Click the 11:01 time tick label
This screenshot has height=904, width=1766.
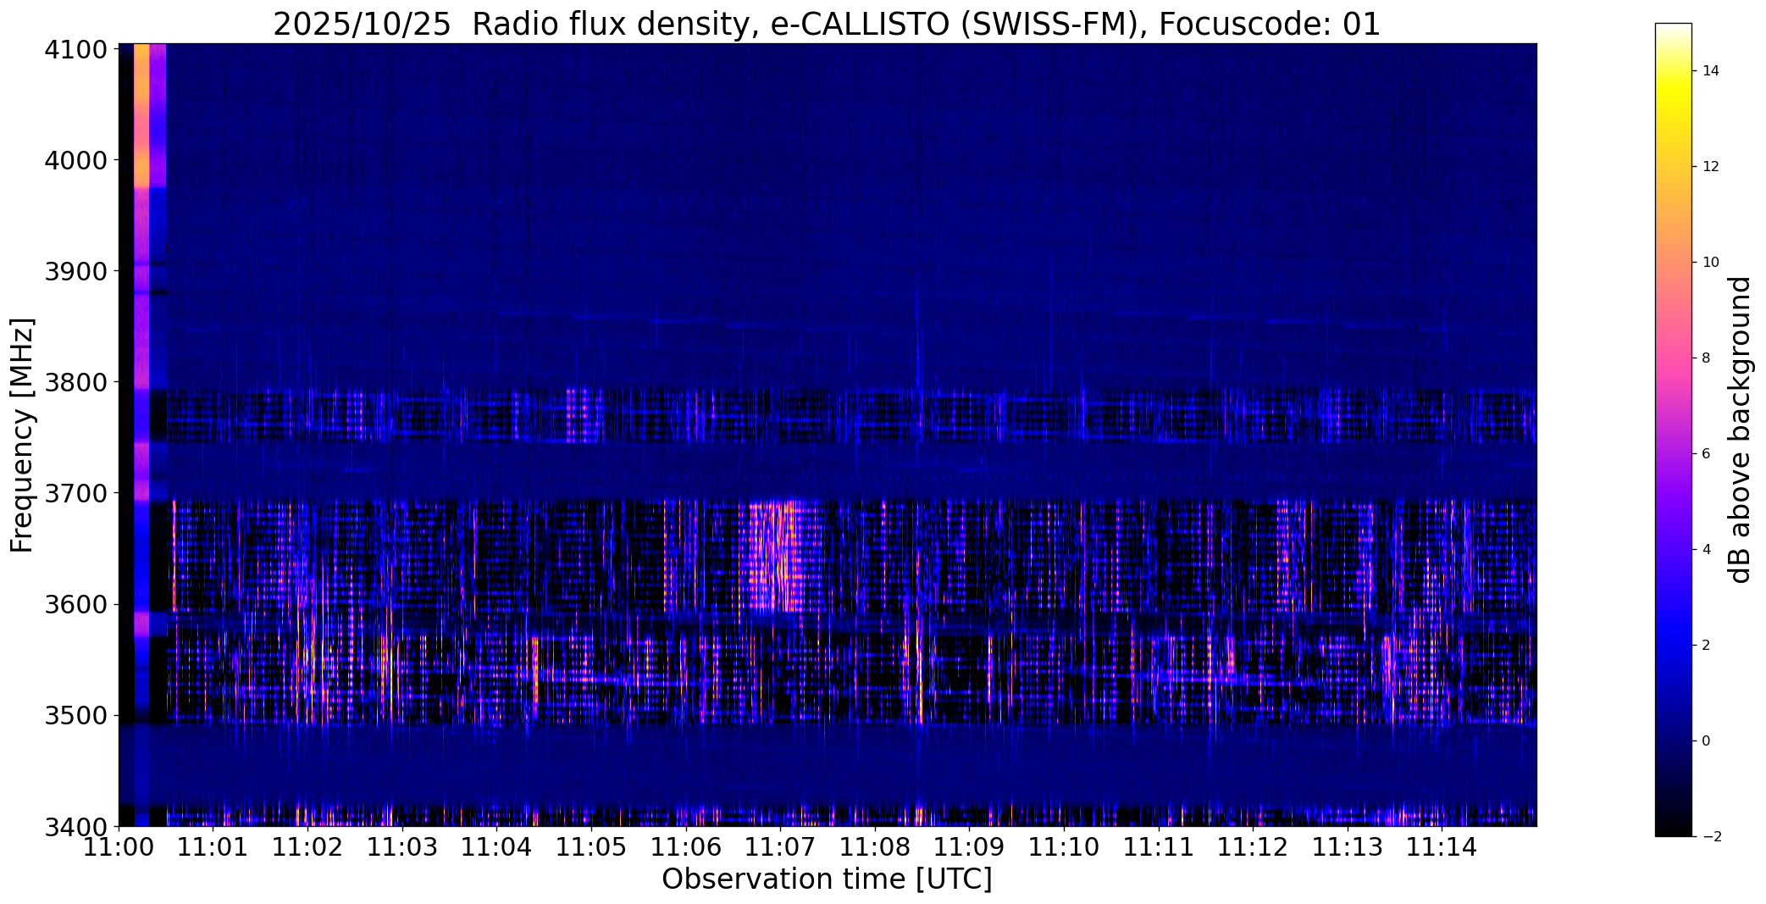coord(213,846)
